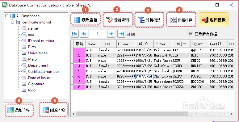This screenshot has height=122, width=239.
Task: Click the 序号 column header
Action: (79, 44)
